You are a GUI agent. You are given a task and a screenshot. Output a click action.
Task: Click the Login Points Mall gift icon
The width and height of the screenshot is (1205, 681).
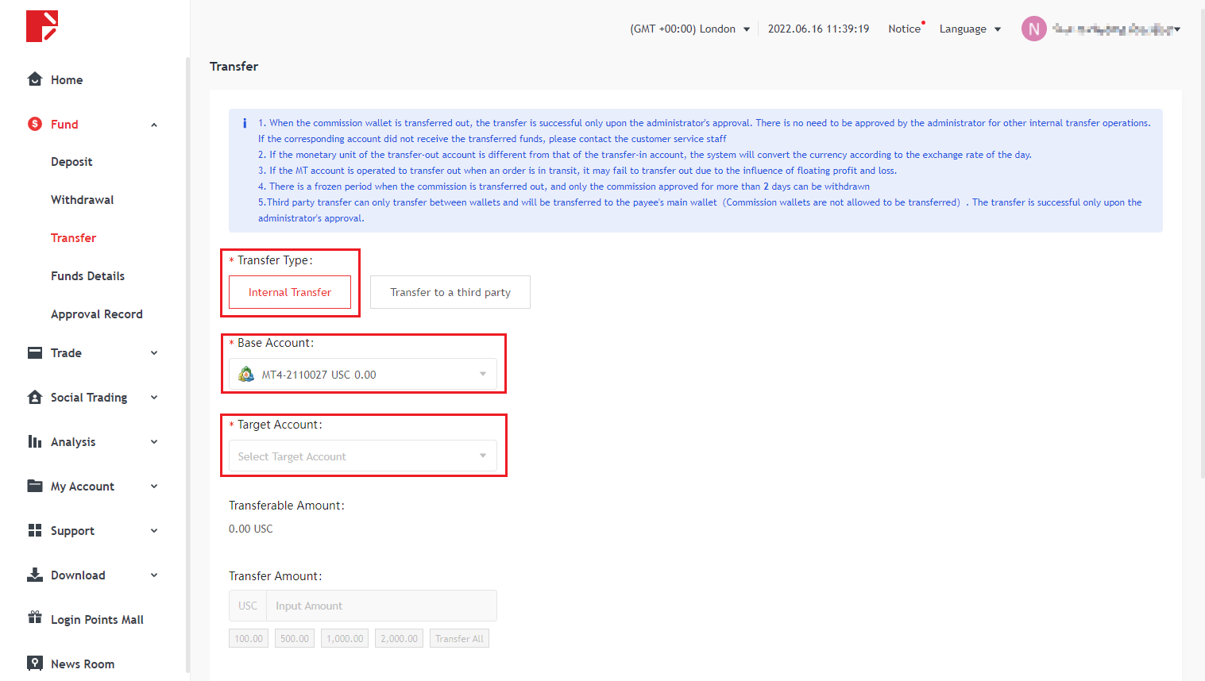35,618
